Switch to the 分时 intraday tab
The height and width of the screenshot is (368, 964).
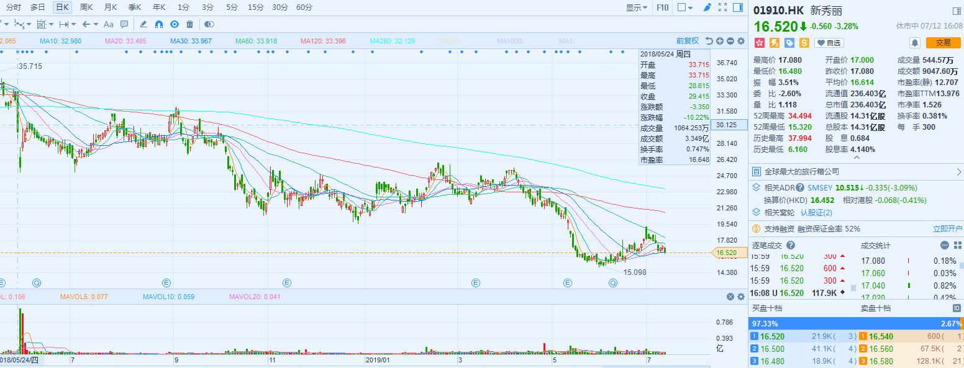[x=13, y=7]
